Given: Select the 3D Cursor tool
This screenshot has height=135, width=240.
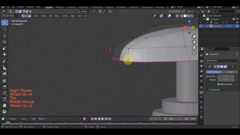Looking at the screenshot, I should click(x=4, y=28).
